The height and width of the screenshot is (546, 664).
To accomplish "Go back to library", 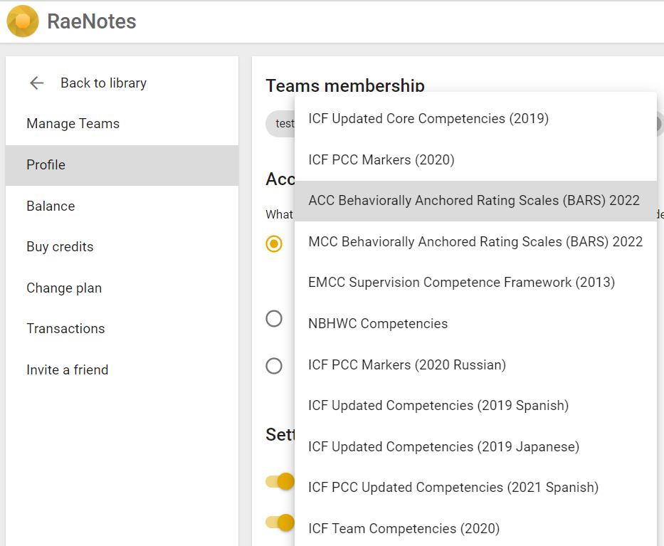I will [x=103, y=83].
